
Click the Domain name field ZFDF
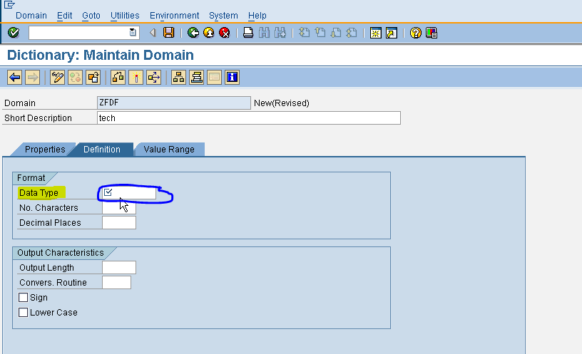(x=174, y=103)
